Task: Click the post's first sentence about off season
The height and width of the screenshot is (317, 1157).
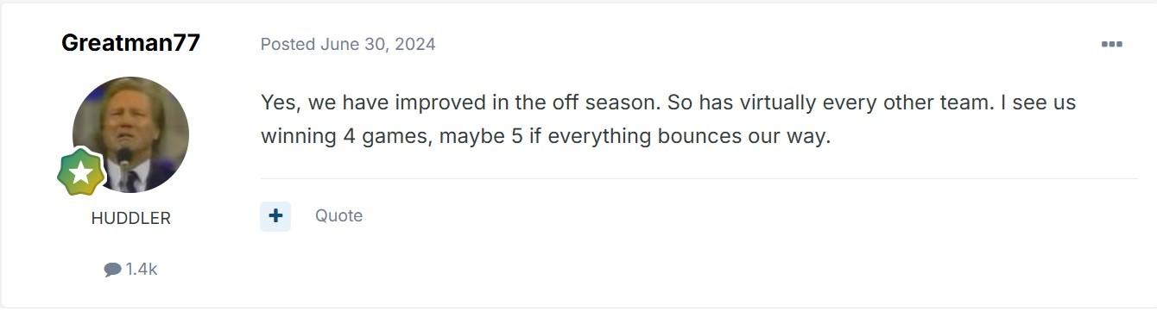Action: 461,103
